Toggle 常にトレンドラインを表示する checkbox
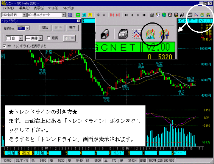 (x=5, y=46)
